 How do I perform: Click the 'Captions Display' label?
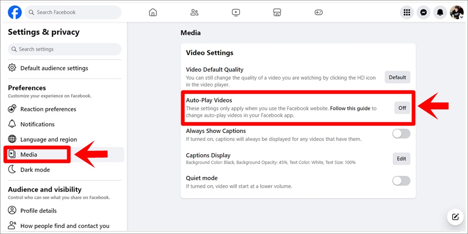click(x=208, y=156)
